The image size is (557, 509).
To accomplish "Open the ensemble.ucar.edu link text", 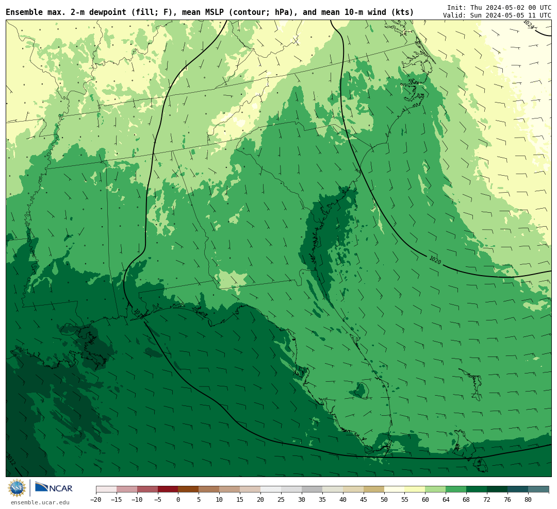I will coord(40,502).
